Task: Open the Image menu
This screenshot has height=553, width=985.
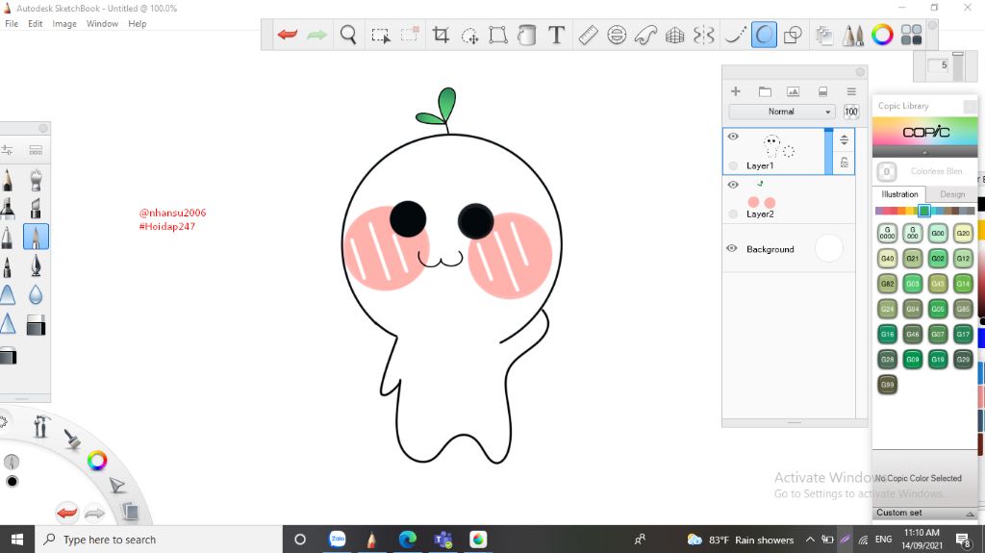Action: 64,24
